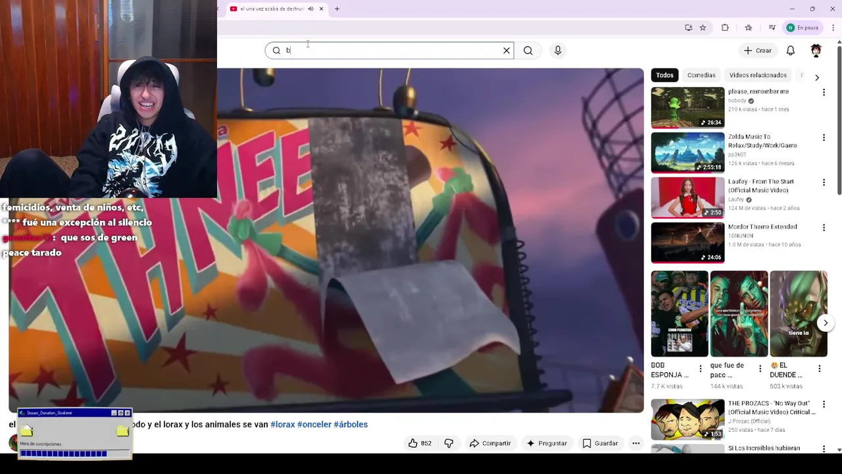This screenshot has width=842, height=474.
Task: Click the channel 'J Prozac (Official)'
Action: [749, 421]
